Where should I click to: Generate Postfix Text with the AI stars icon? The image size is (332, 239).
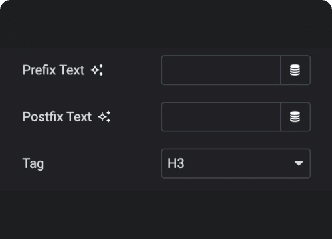[x=104, y=117]
